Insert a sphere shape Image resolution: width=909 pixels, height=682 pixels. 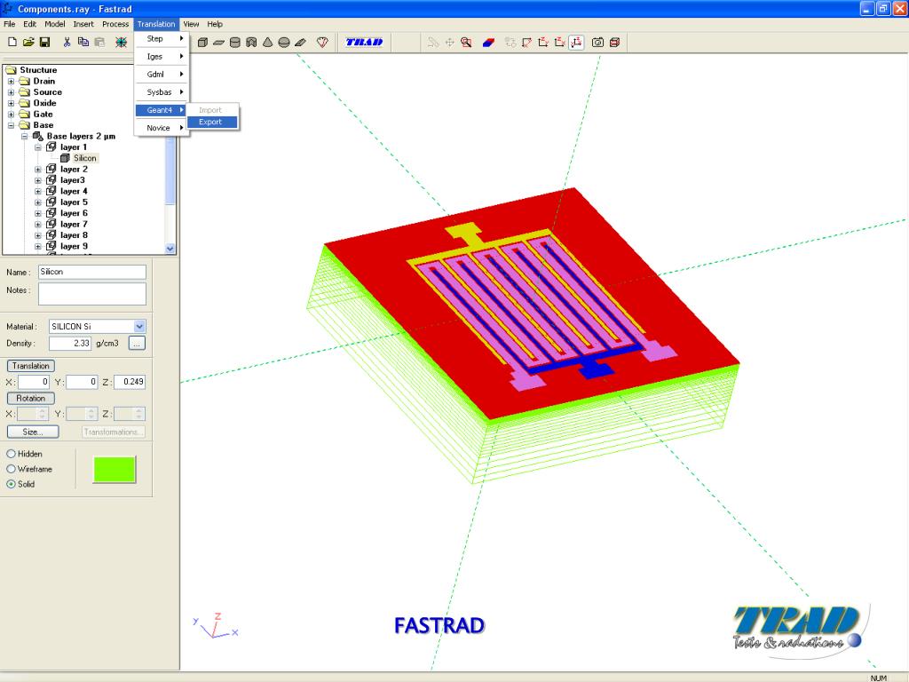283,42
